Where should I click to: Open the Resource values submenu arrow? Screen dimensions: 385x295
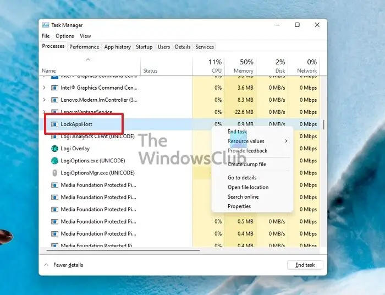point(286,141)
